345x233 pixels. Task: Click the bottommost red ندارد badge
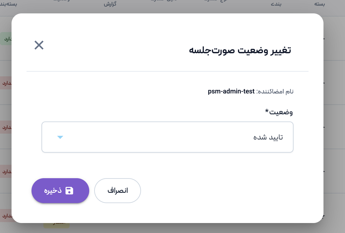coord(6,216)
